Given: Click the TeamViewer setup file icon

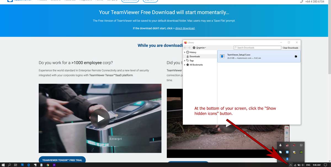Looking at the screenshot, I should pos(222,56).
